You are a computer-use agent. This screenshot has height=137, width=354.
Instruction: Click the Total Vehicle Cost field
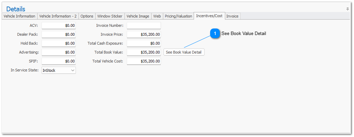point(144,61)
